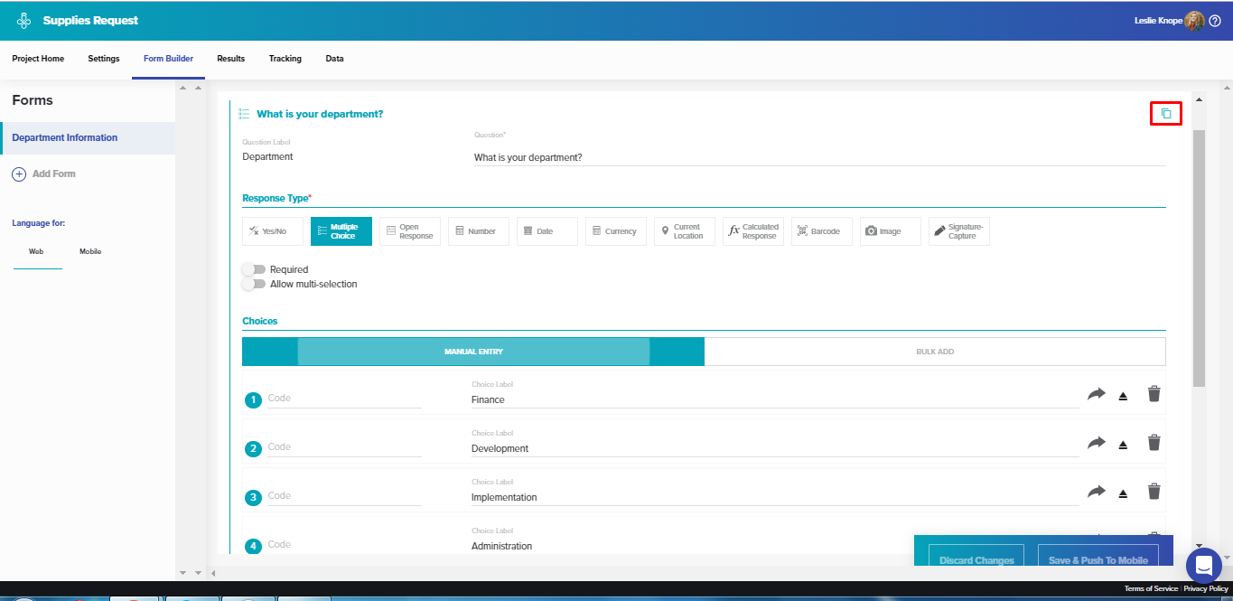
Task: Click Leslie Knope's profile avatar
Action: pyautogui.click(x=1195, y=21)
